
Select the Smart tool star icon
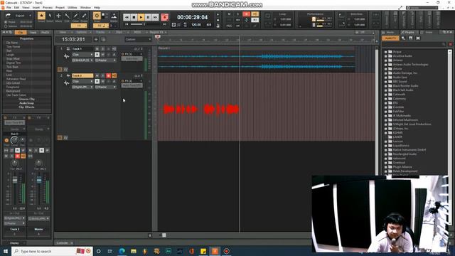pyautogui.click(x=41, y=16)
